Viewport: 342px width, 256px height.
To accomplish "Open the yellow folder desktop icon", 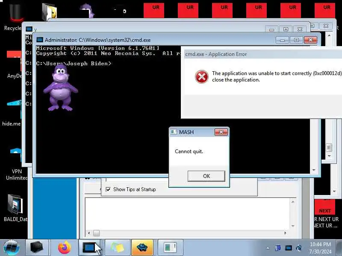I will pos(49,12).
